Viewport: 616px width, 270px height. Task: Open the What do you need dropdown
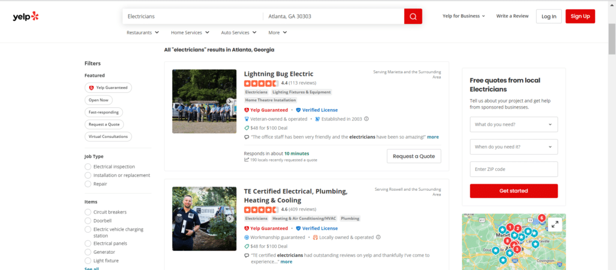point(514,125)
